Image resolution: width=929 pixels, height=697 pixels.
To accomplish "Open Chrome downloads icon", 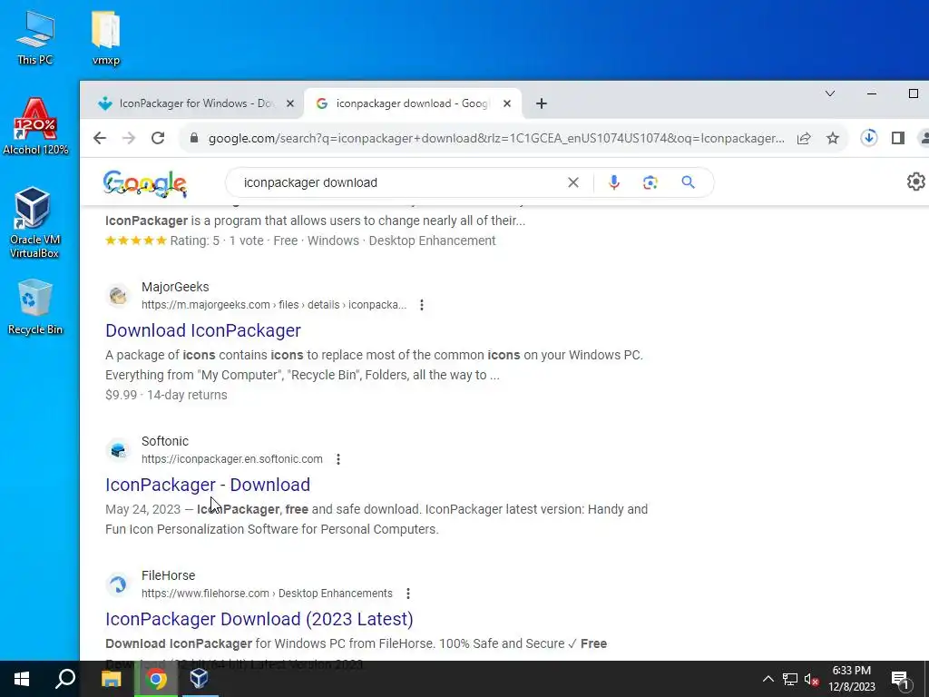I will (868, 138).
